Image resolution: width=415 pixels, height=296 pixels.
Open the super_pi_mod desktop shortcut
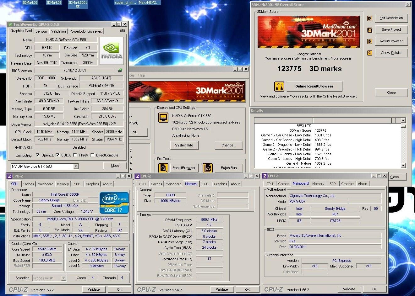pos(126,3)
